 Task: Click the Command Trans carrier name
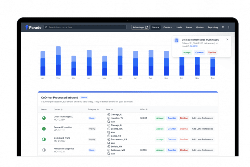(x=62, y=138)
